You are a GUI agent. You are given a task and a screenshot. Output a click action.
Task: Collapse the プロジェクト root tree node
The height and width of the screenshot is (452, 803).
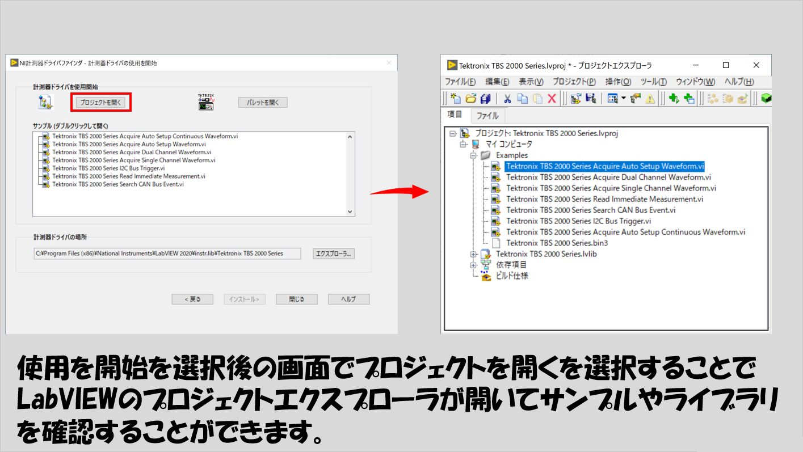[452, 133]
